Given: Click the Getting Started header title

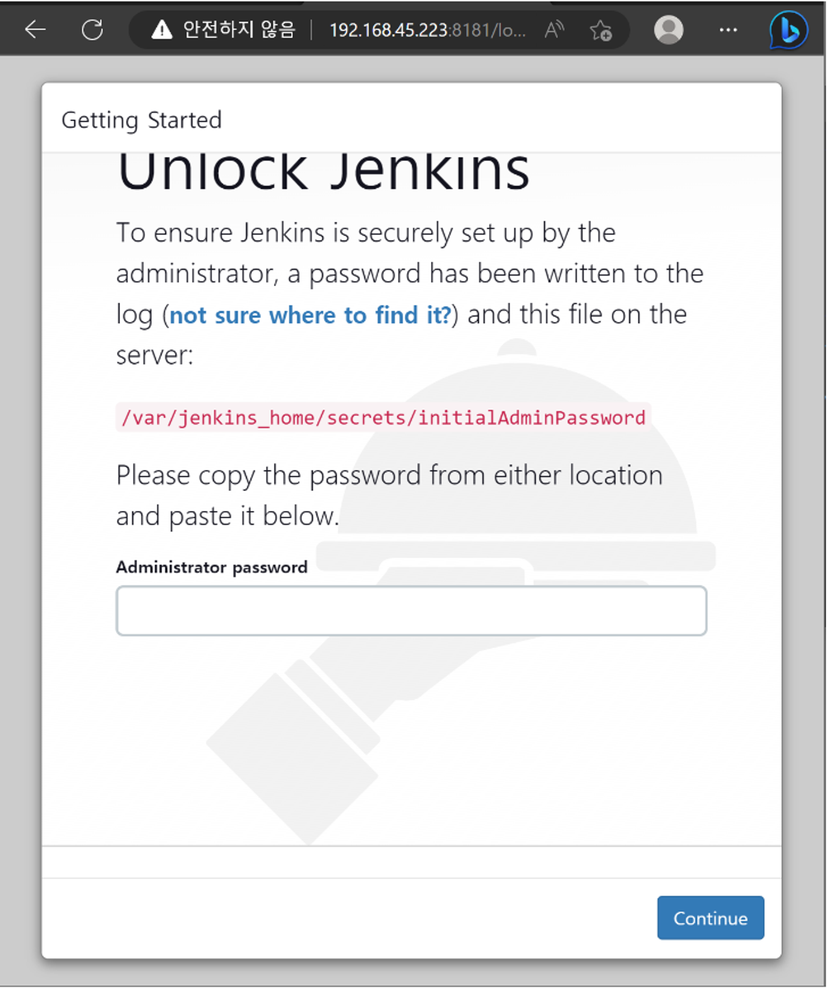Looking at the screenshot, I should point(142,120).
